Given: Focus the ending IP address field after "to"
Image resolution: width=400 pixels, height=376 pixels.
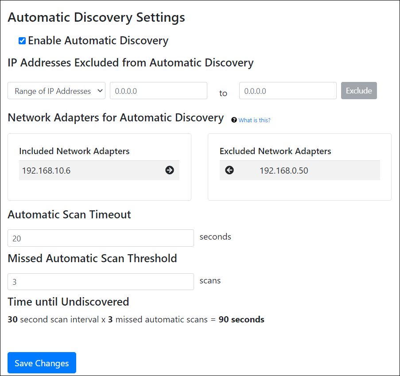Looking at the screenshot, I should click(287, 91).
